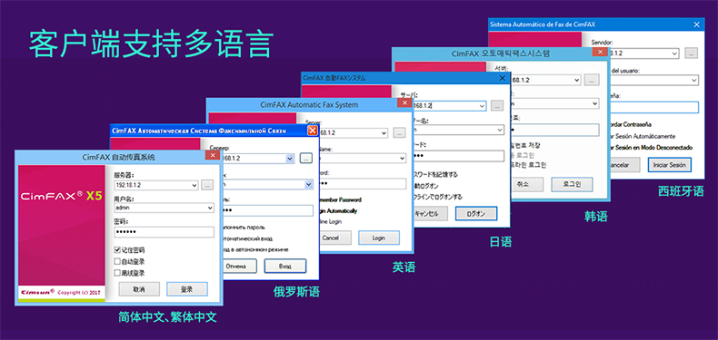The width and height of the screenshot is (718, 340).
Task: Click the English Login button
Action: pyautogui.click(x=379, y=238)
